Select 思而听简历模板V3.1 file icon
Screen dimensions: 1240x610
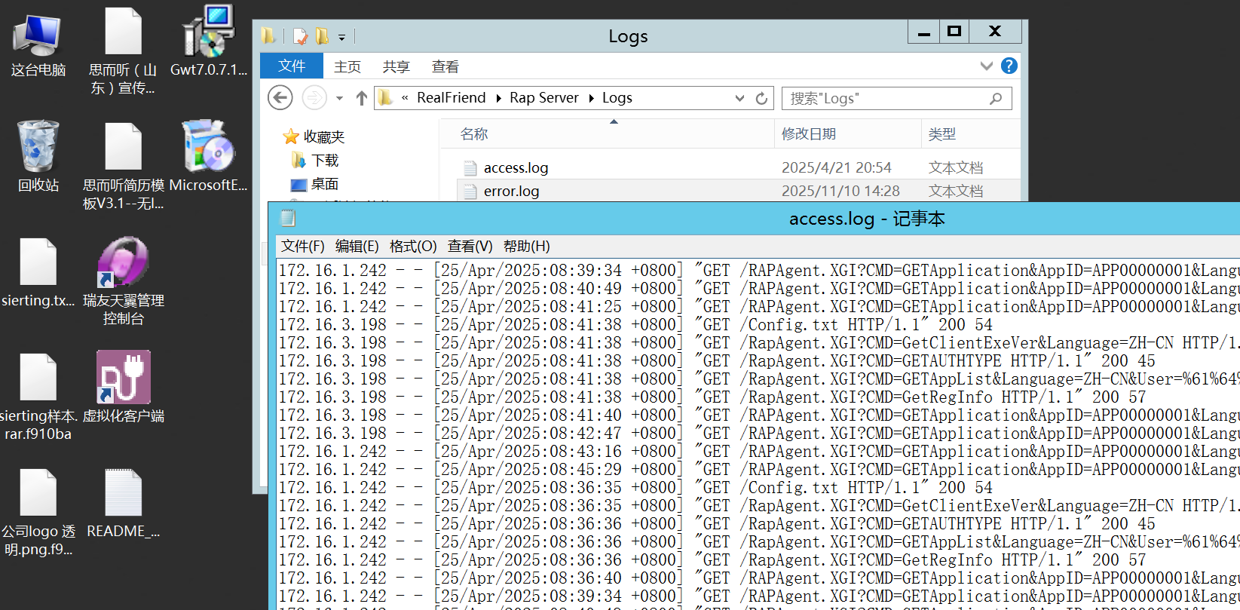click(x=123, y=167)
